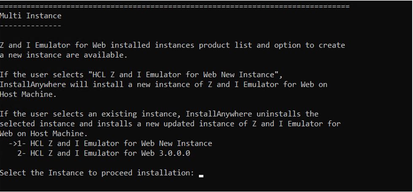Click the "Multi Instance" heading text
413x192 pixels.
click(x=31, y=16)
